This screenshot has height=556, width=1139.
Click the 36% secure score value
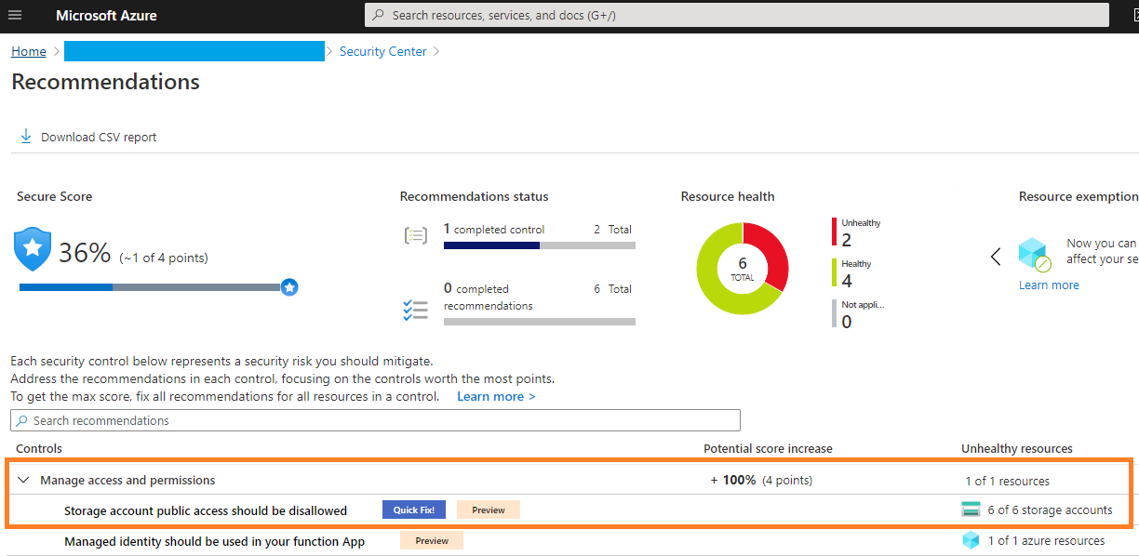85,253
